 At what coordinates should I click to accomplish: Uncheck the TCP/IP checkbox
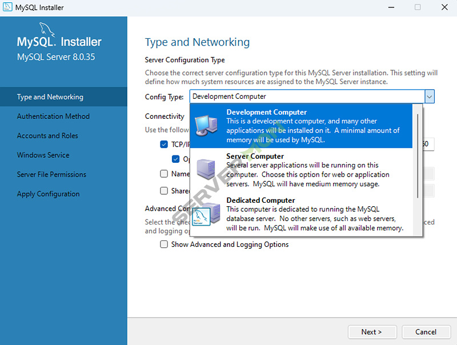point(164,145)
